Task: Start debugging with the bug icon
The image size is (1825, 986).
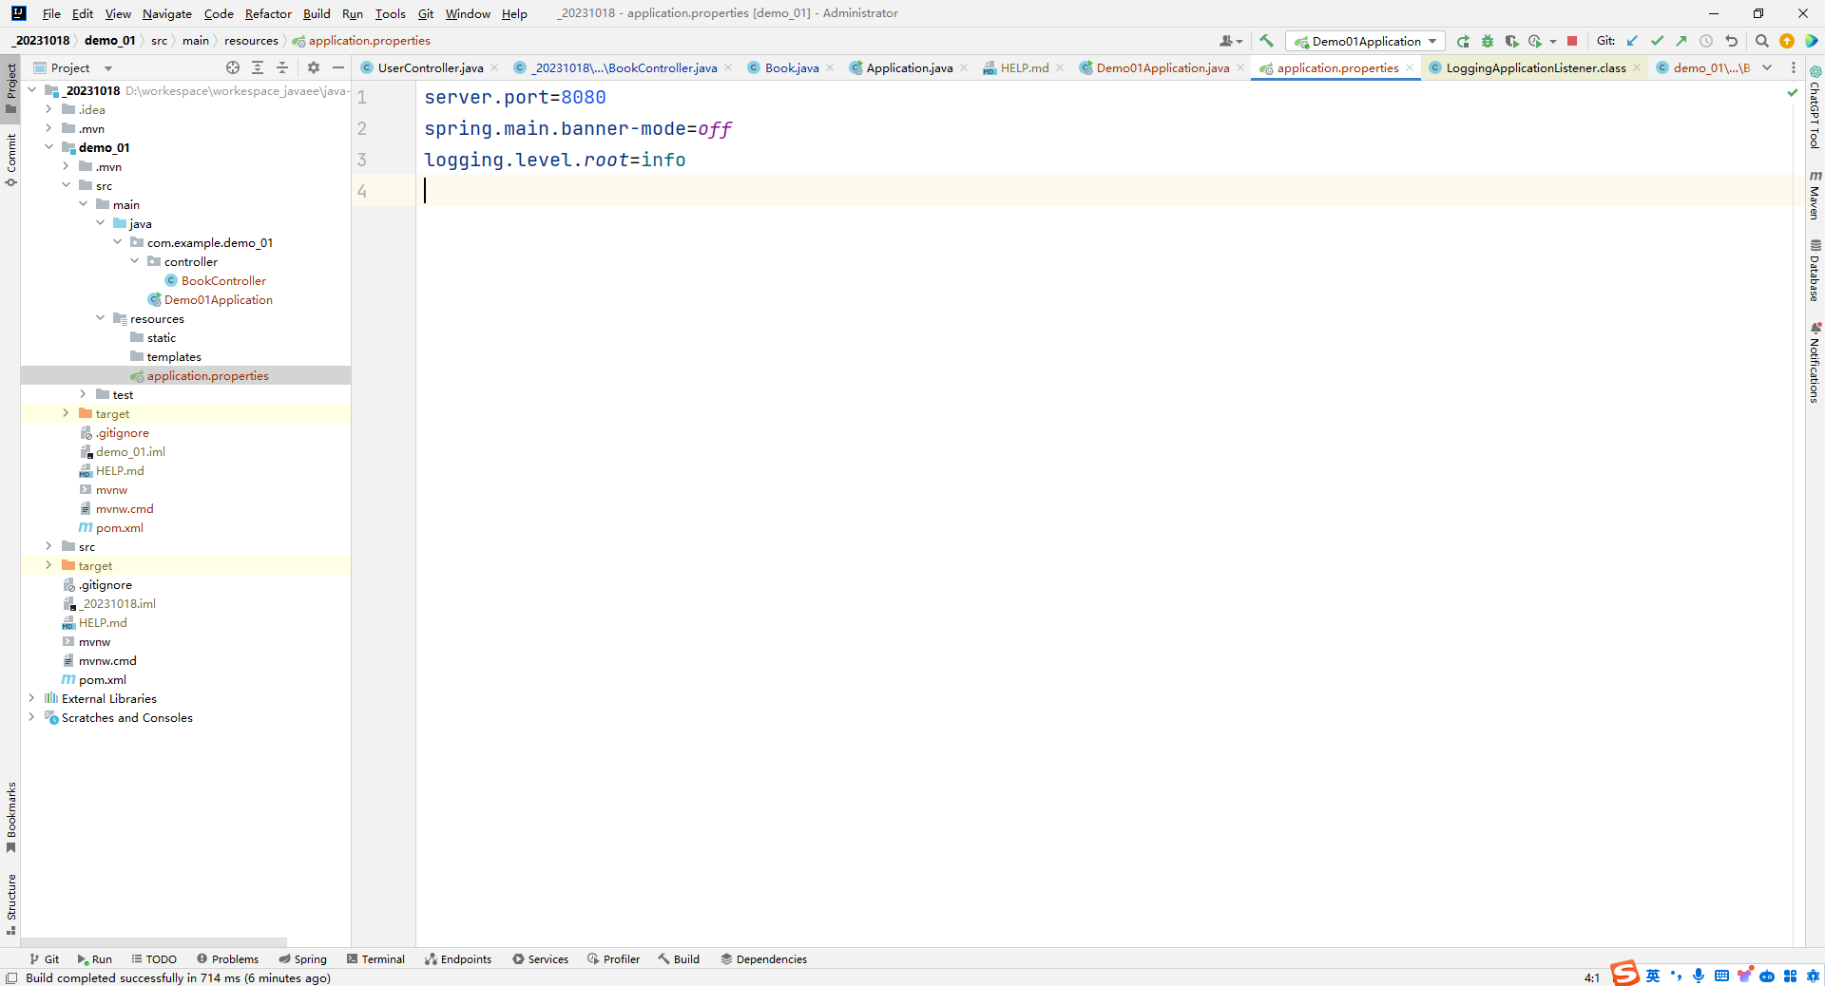Action: point(1488,41)
